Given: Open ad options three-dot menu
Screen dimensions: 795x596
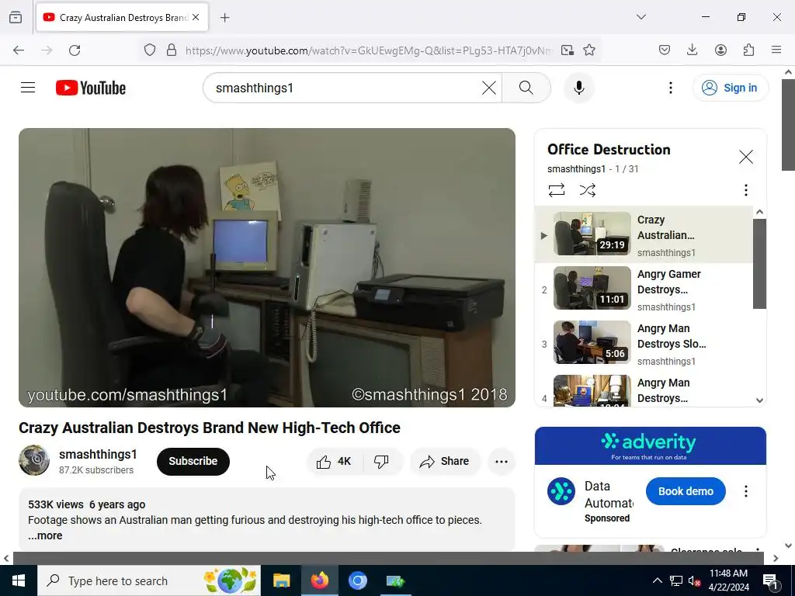Looking at the screenshot, I should coord(745,491).
